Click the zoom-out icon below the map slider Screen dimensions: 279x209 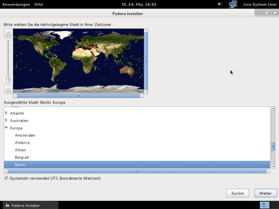point(8,89)
